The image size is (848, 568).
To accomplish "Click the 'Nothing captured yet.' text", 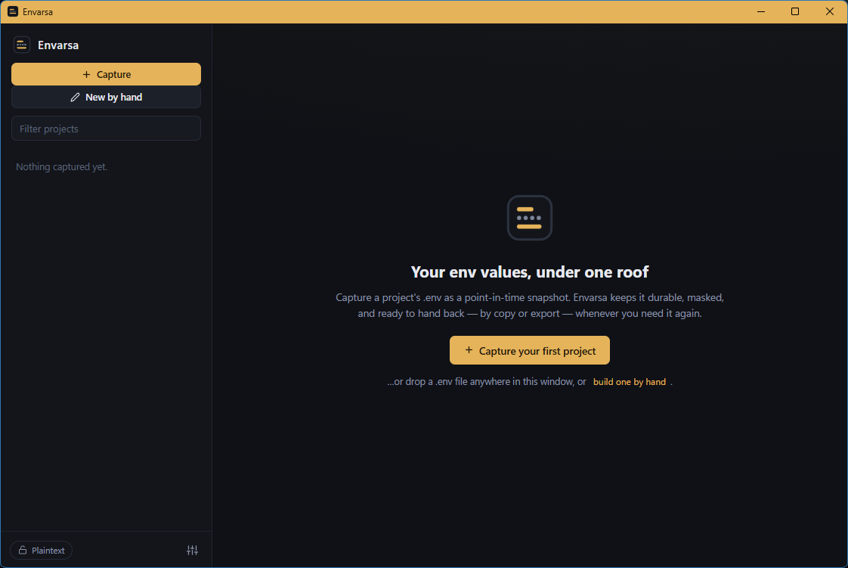I will pyautogui.click(x=62, y=166).
